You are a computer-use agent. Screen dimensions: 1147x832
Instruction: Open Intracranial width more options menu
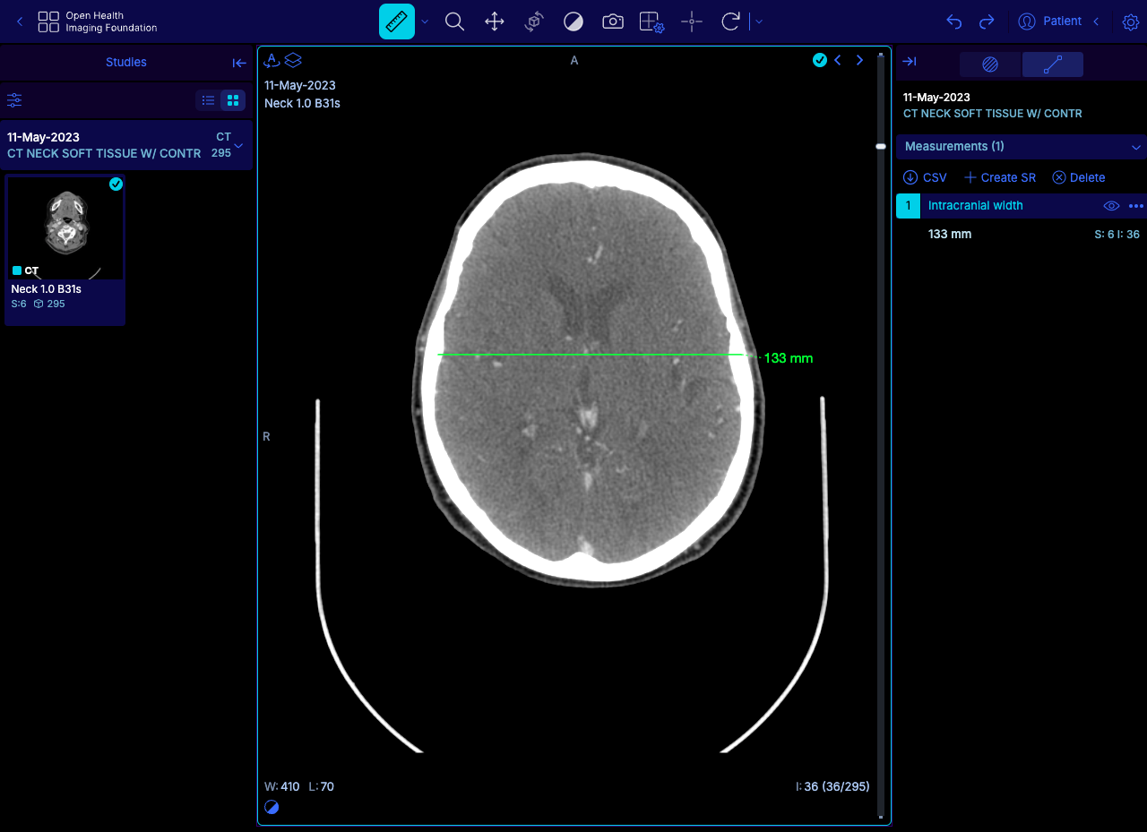pyautogui.click(x=1136, y=206)
